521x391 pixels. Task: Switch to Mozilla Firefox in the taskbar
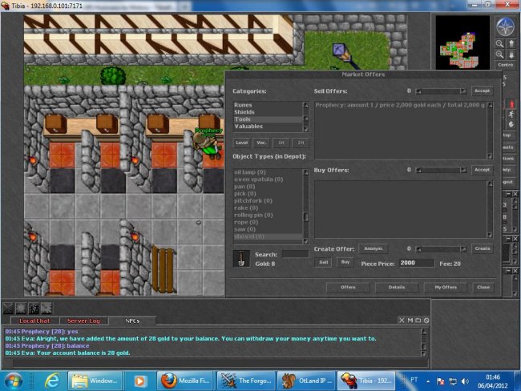point(187,381)
